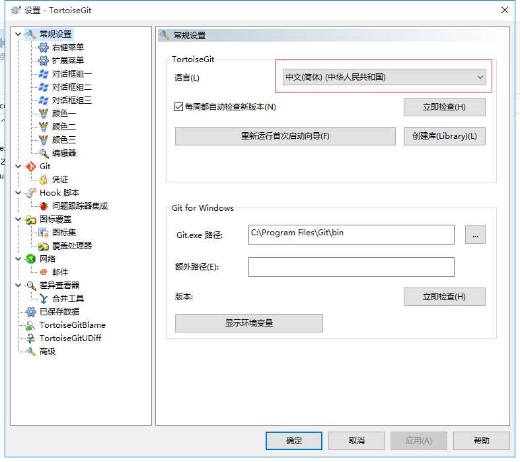
Task: Click the Windows flag icon of 对话框组二
Action: [x=44, y=87]
